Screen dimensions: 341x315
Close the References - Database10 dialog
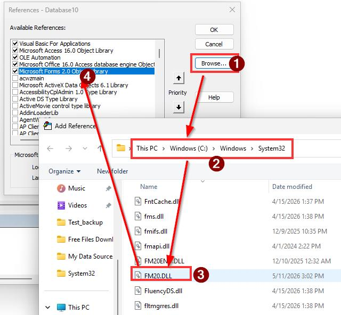[x=232, y=10]
